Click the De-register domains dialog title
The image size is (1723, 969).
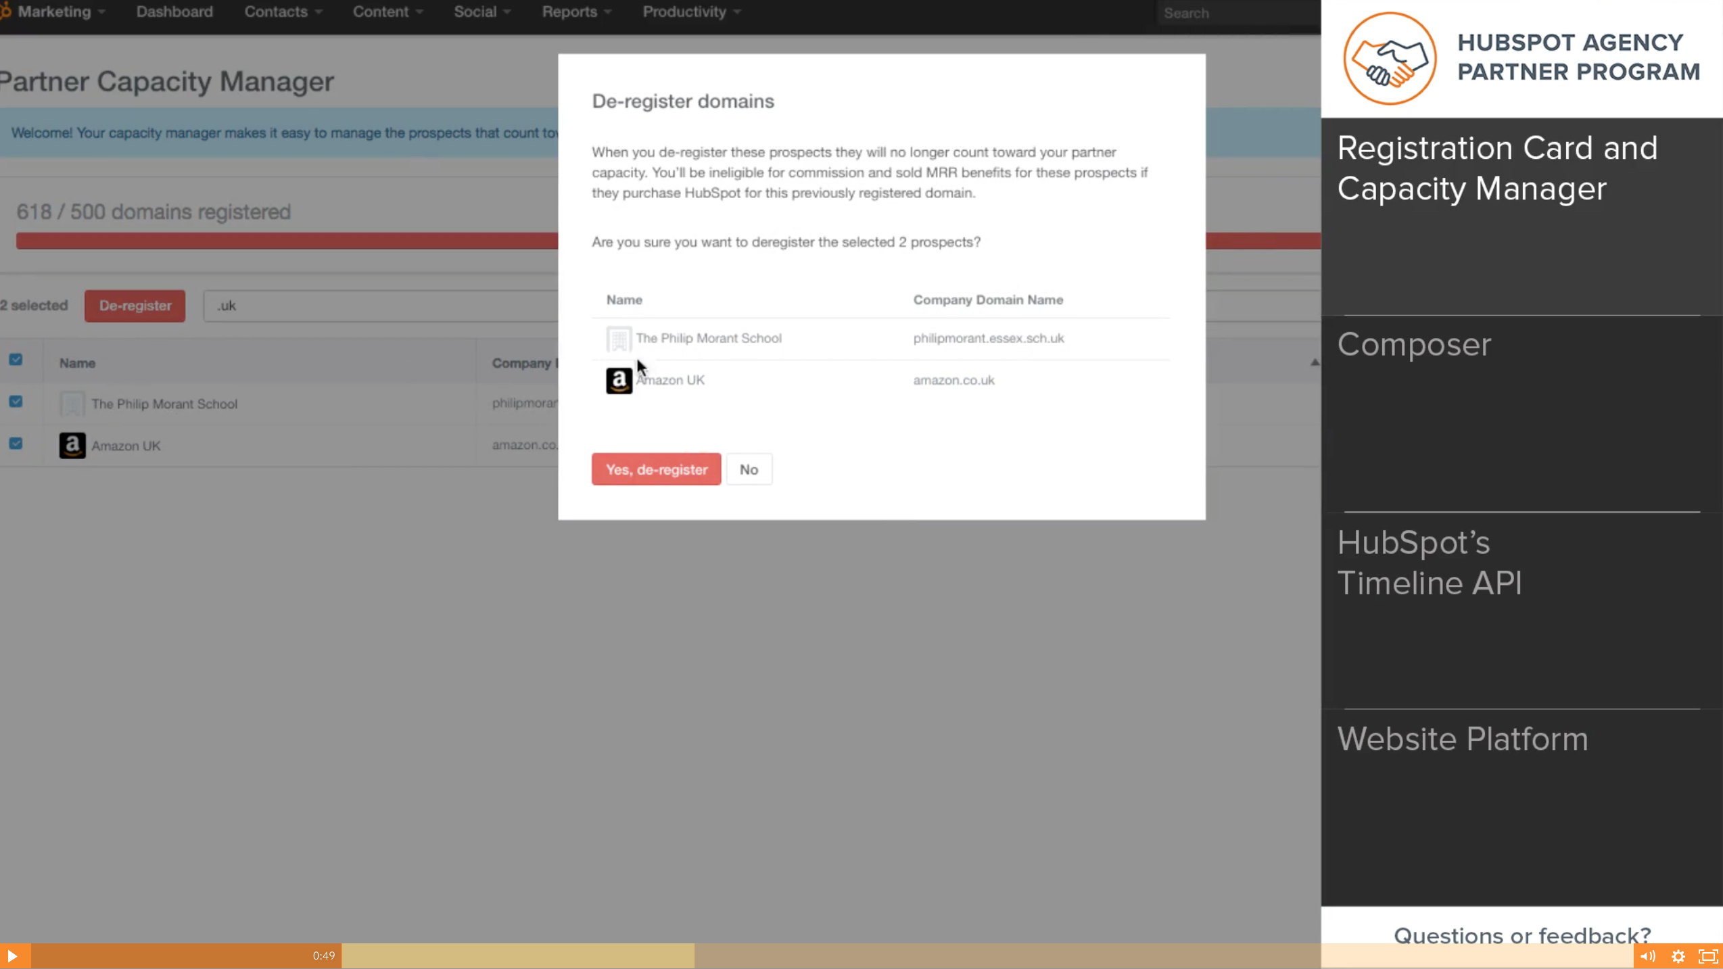point(682,101)
